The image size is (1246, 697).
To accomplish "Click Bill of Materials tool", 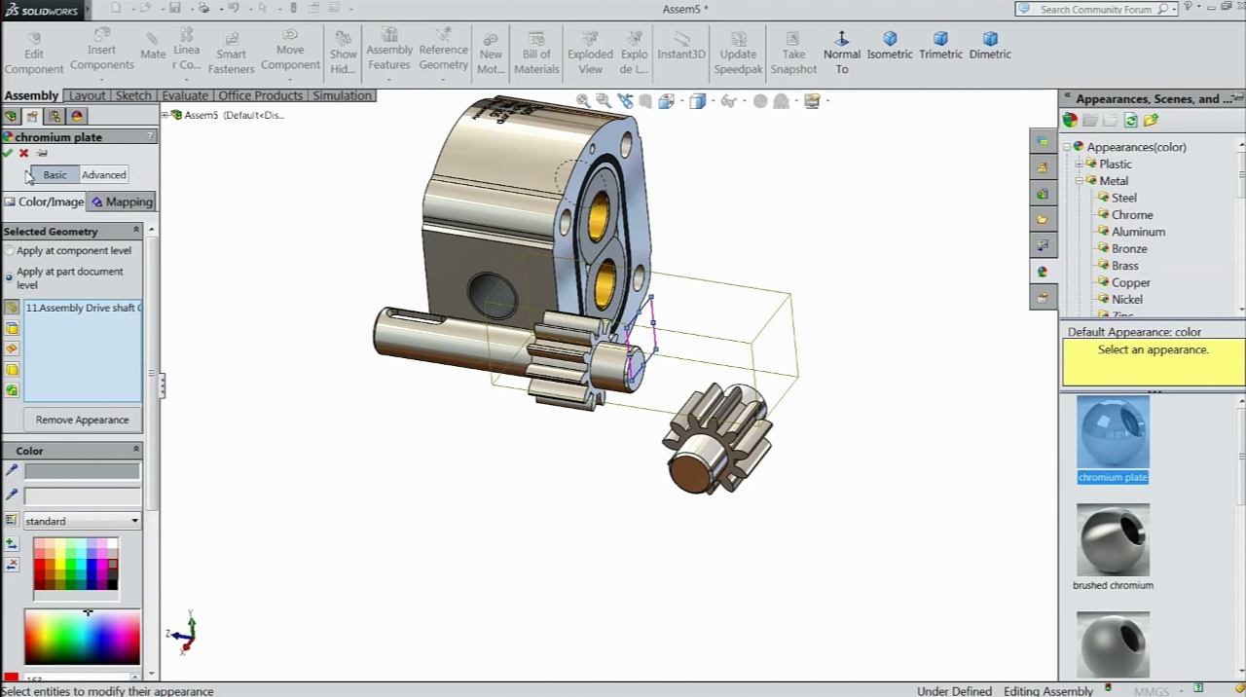I will click(536, 53).
